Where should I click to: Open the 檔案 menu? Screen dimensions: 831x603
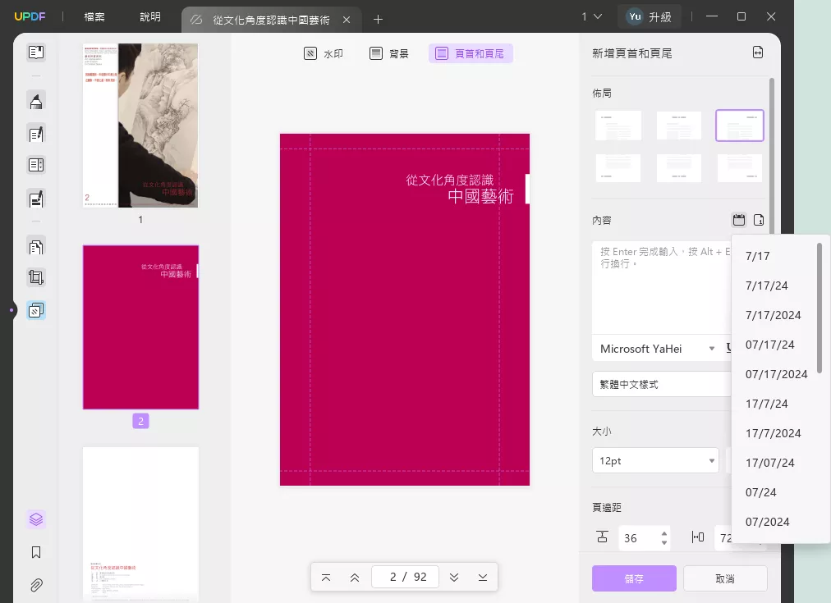pyautogui.click(x=94, y=17)
